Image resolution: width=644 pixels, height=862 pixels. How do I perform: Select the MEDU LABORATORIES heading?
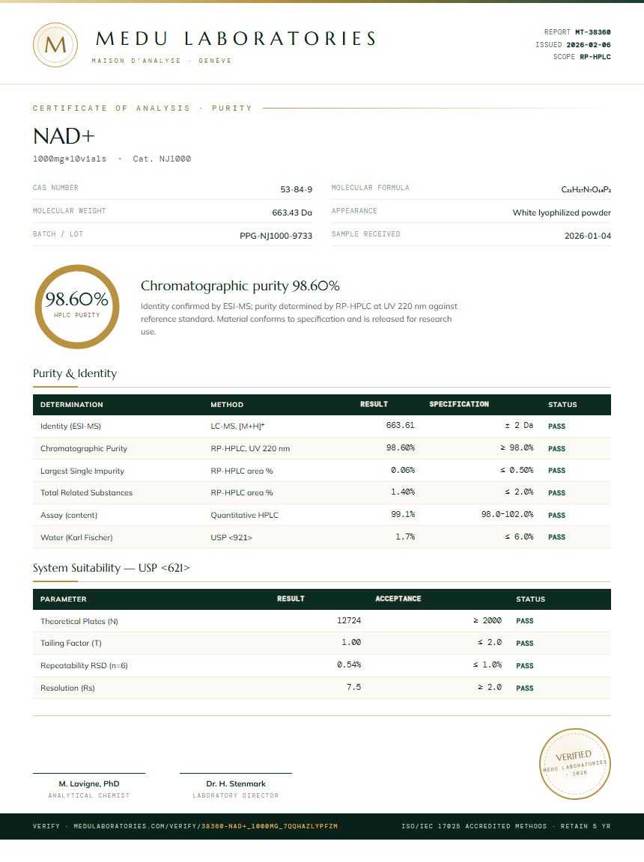(236, 38)
